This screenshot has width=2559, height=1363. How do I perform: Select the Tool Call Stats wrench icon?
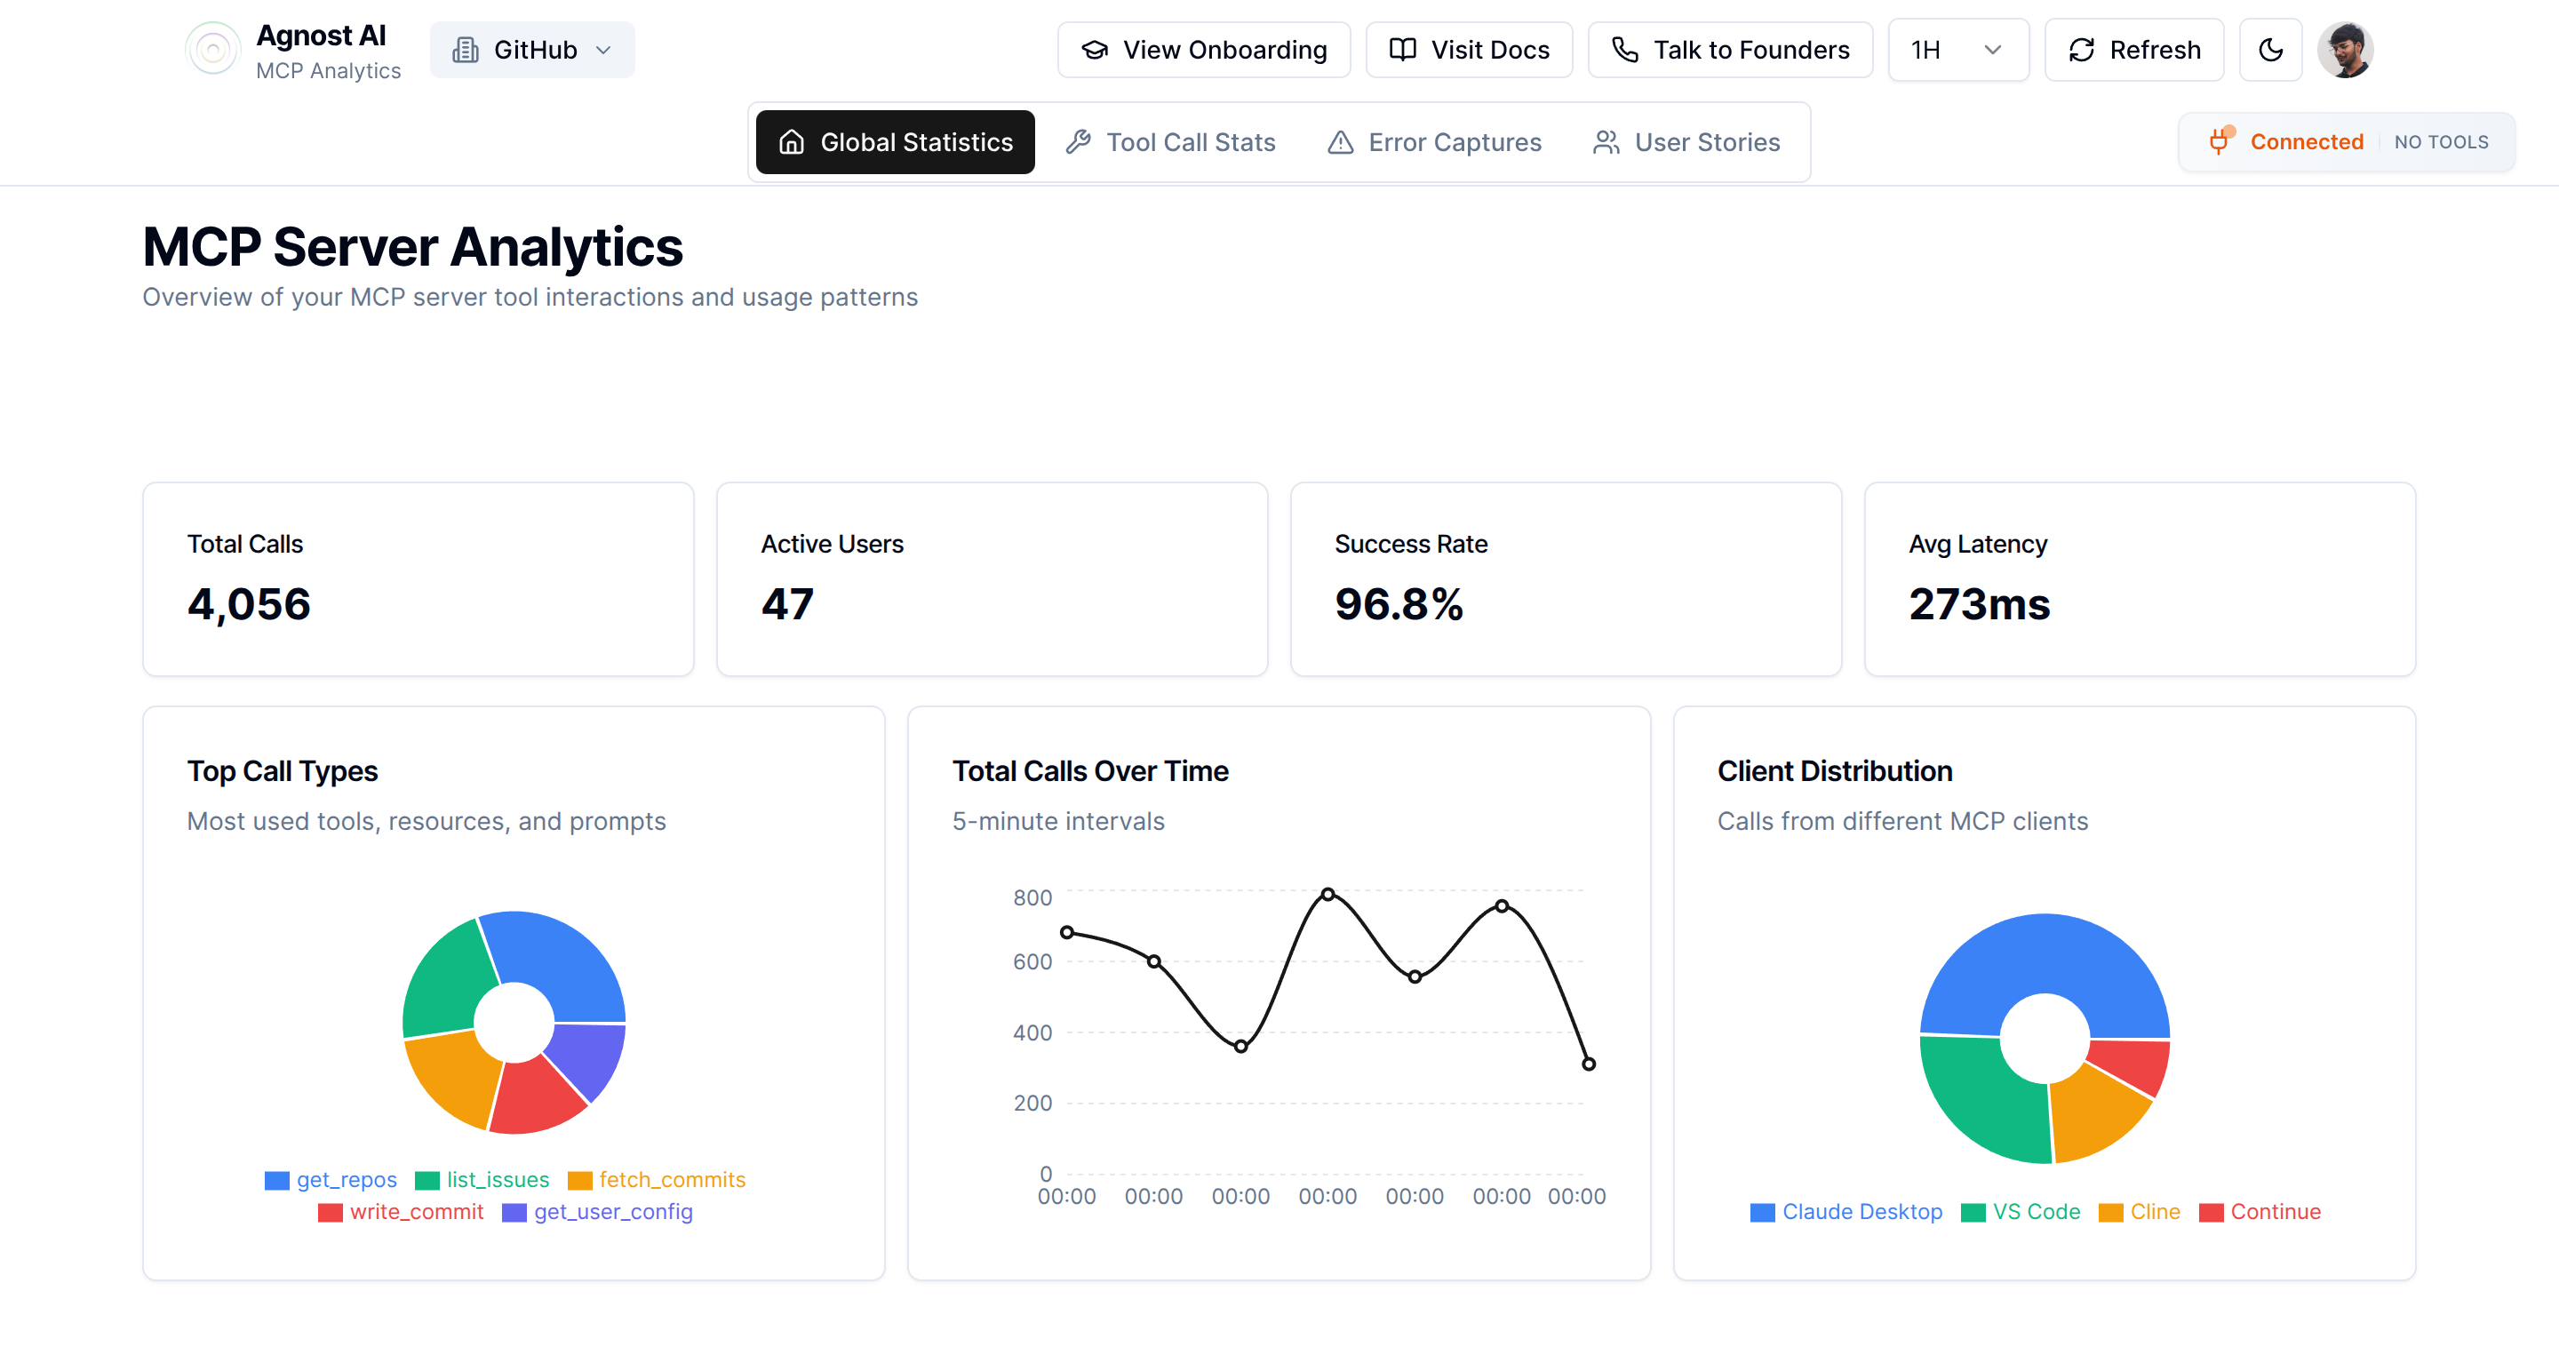click(x=1079, y=142)
